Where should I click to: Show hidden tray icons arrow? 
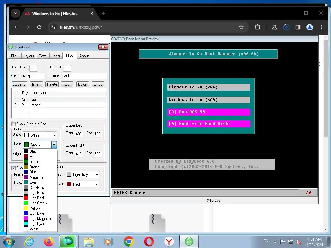pyautogui.click(x=275, y=242)
